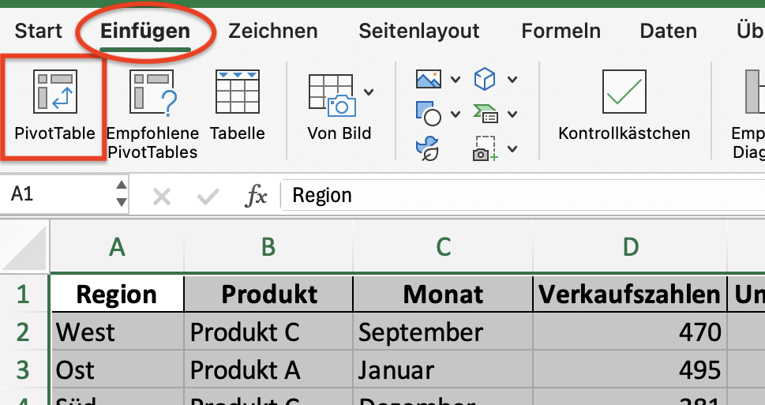Select the cell containing Januar
The image size is (765, 405).
(x=443, y=369)
